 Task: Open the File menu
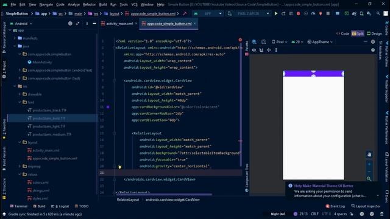(13, 4)
